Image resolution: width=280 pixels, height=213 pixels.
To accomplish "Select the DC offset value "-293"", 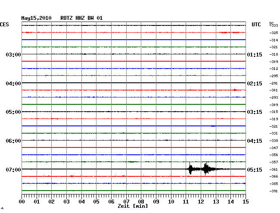I will [x=274, y=97].
